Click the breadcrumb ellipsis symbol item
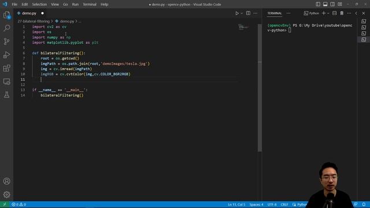Image resolution: width=370 pixels, height=208 pixels. coord(80,21)
